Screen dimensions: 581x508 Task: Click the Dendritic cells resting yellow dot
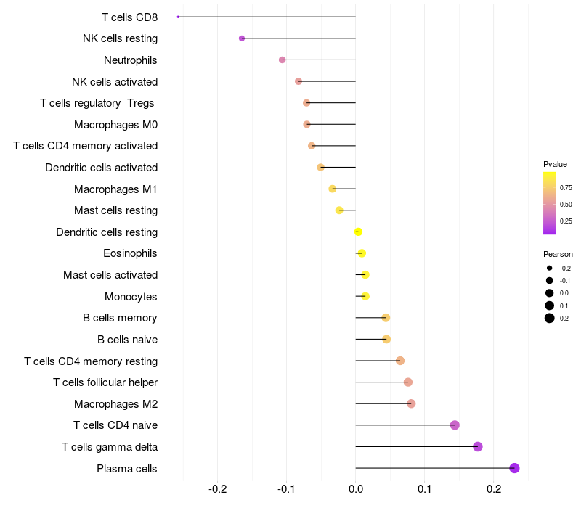358,232
